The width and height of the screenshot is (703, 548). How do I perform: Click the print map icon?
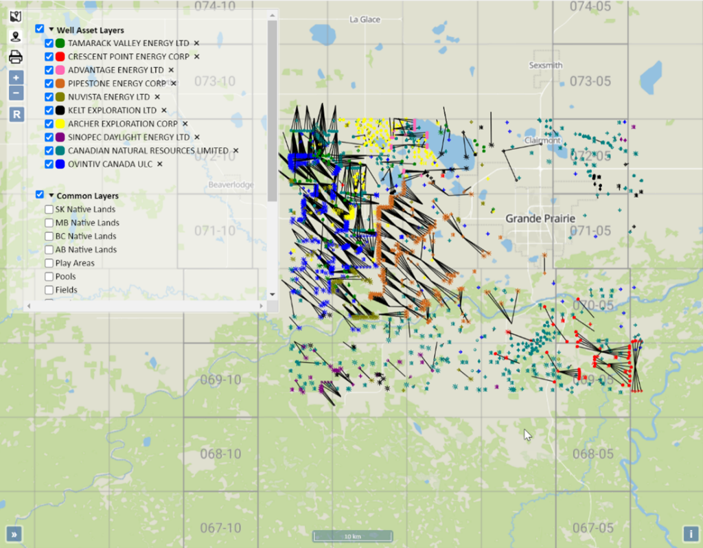pos(15,57)
